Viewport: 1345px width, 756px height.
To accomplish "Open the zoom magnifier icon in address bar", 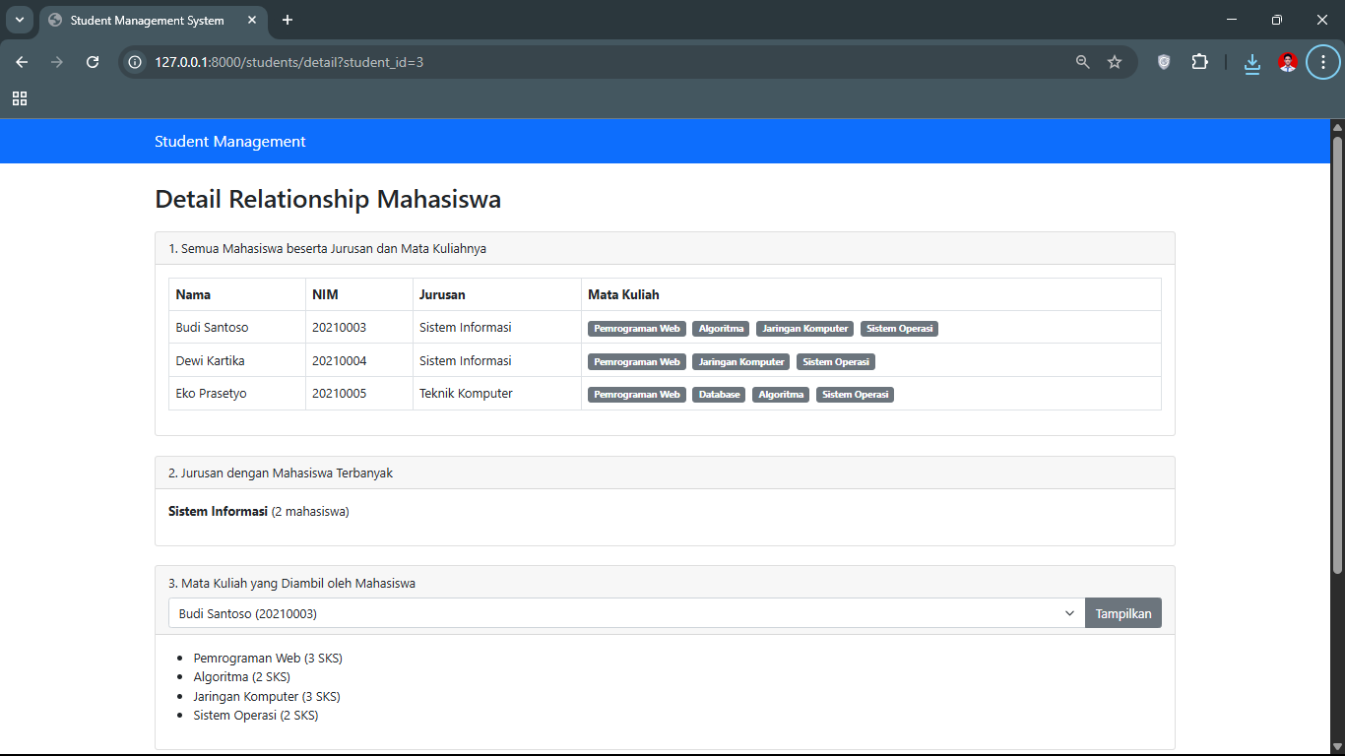I will (x=1083, y=62).
